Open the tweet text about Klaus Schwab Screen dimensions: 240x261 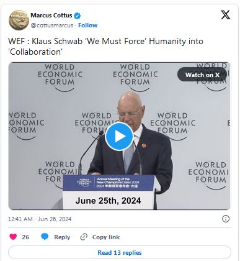(105, 47)
